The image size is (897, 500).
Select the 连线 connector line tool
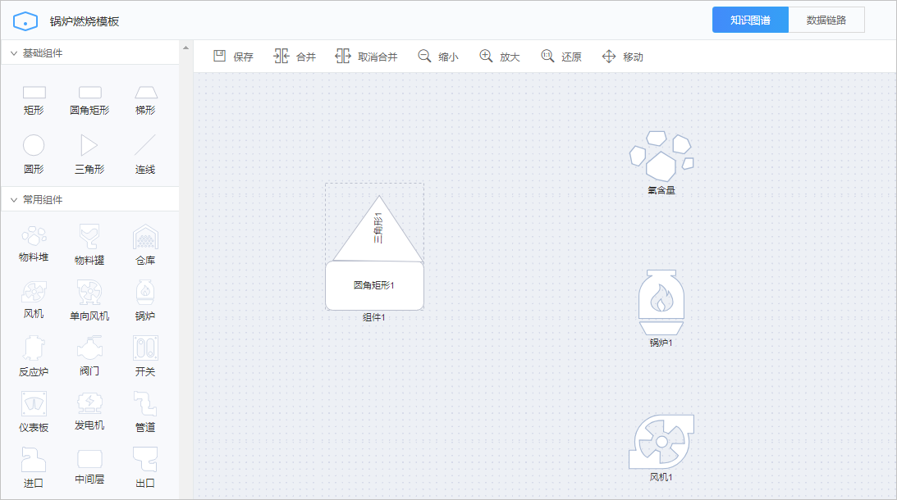click(145, 154)
